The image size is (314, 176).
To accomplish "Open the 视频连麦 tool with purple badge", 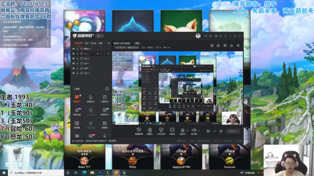I will point(77,111).
